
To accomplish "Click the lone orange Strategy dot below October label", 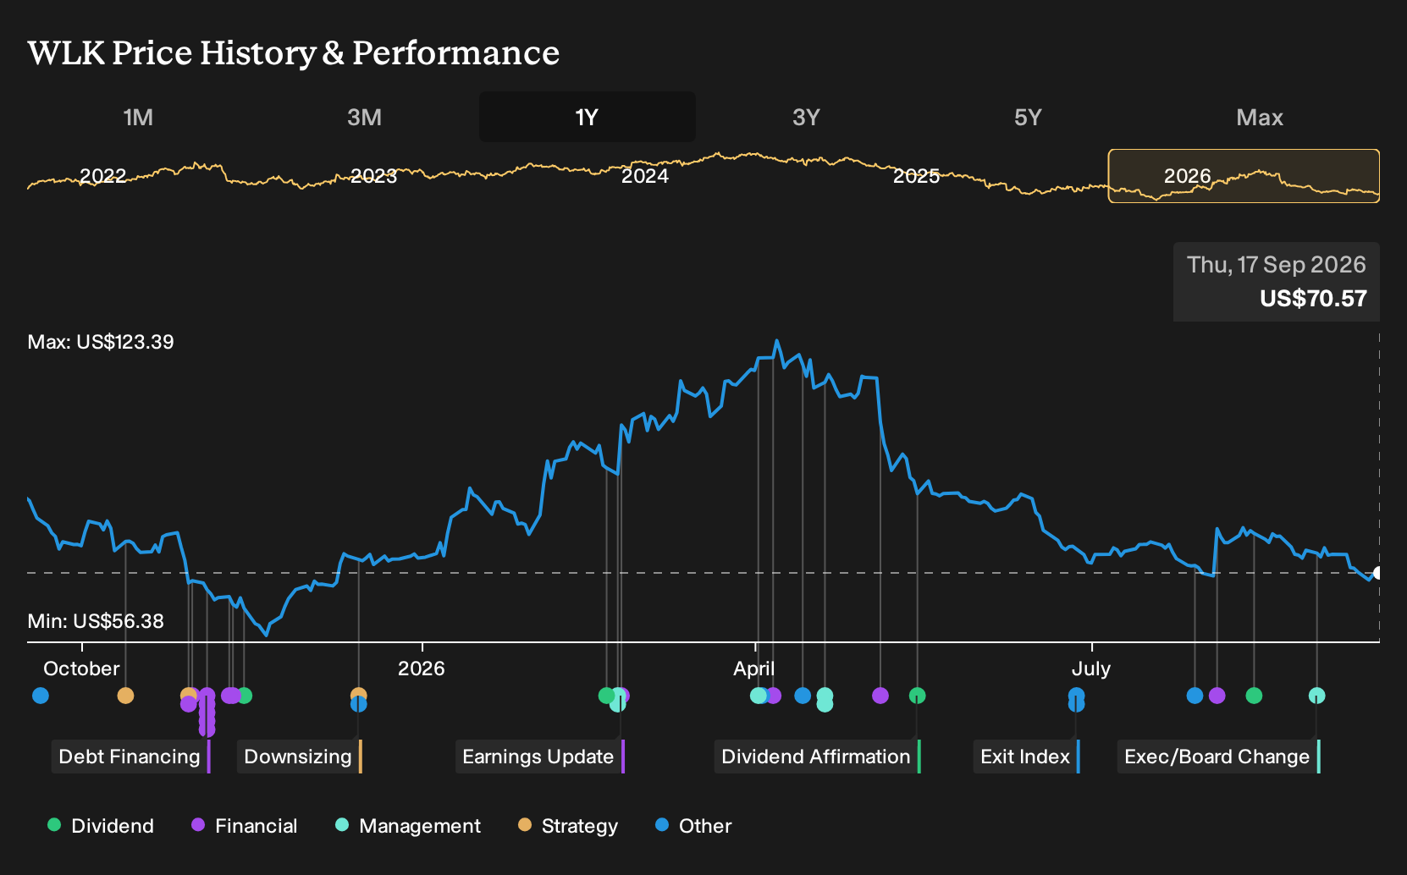I will [x=125, y=696].
